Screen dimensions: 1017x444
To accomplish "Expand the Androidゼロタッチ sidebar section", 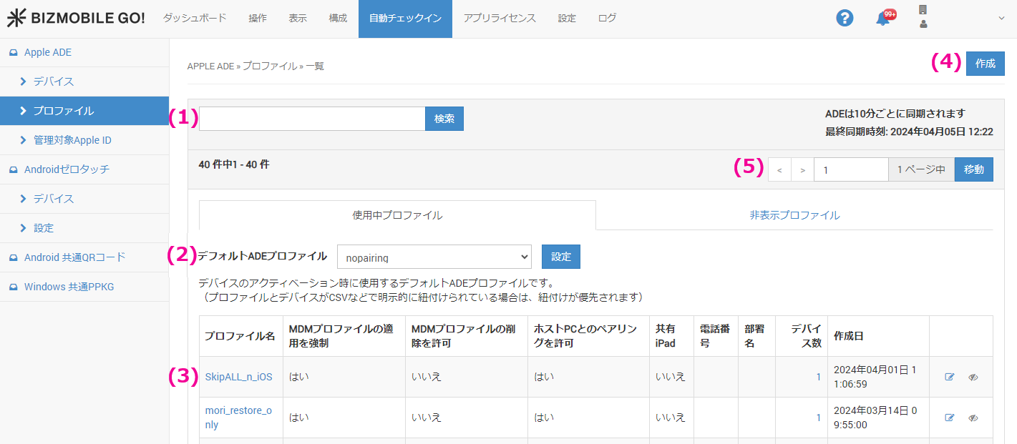I will tap(67, 169).
